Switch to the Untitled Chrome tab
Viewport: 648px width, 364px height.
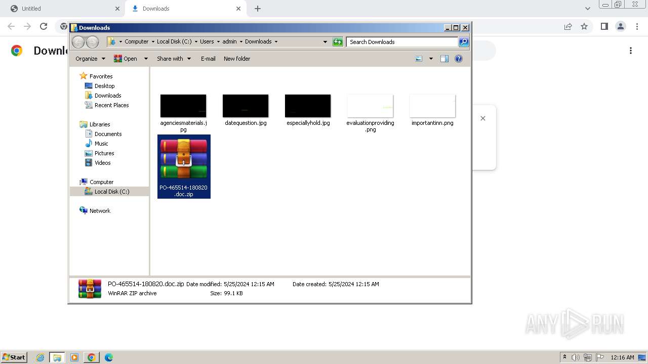pos(63,9)
